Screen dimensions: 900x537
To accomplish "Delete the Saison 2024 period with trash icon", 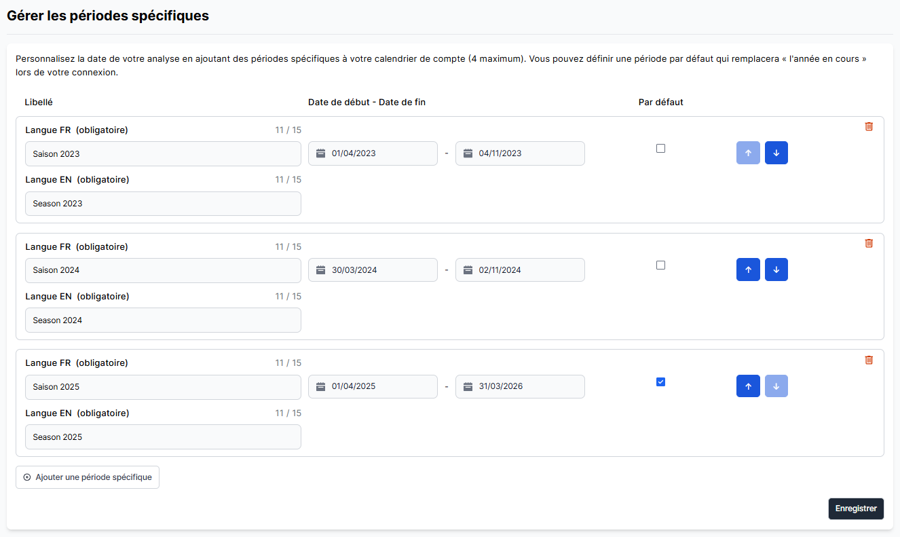I will (x=869, y=243).
